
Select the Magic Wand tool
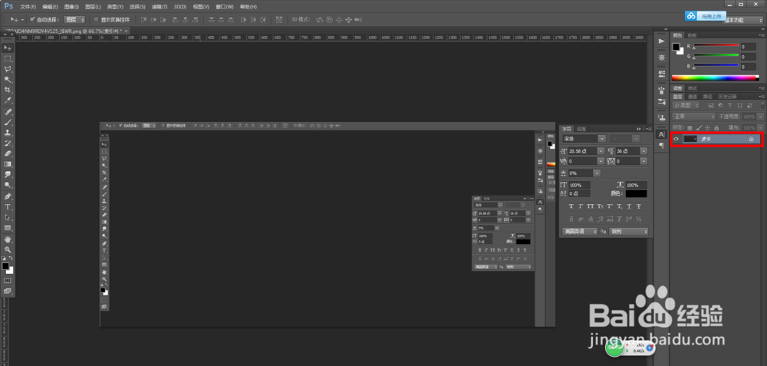(8, 79)
